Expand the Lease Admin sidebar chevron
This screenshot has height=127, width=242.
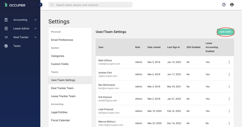coord(35,28)
